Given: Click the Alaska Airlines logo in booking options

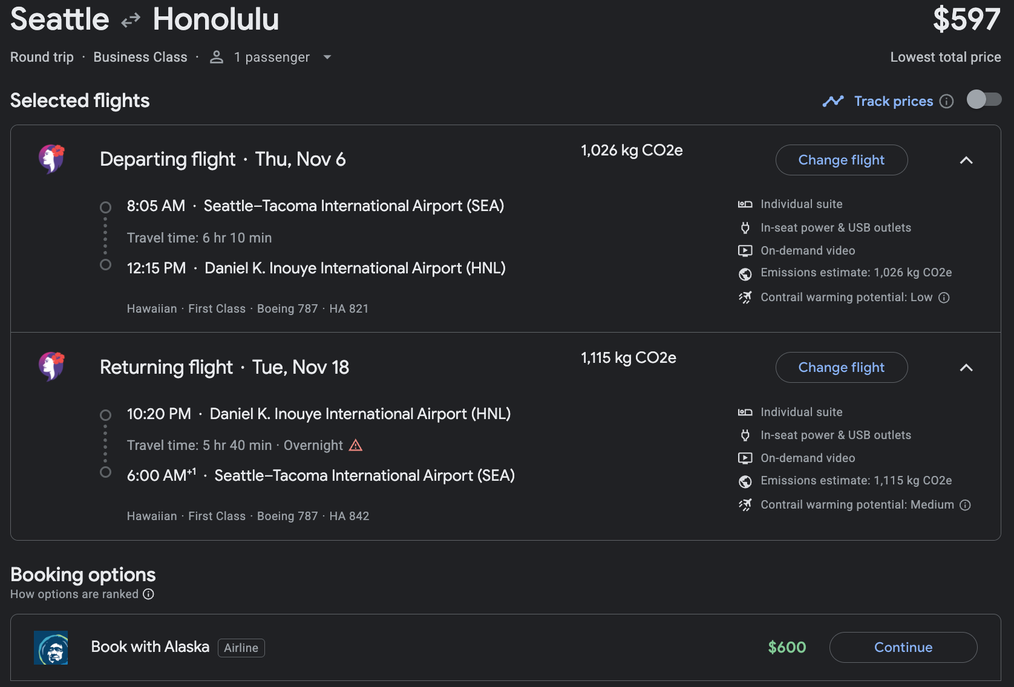Looking at the screenshot, I should pyautogui.click(x=51, y=648).
